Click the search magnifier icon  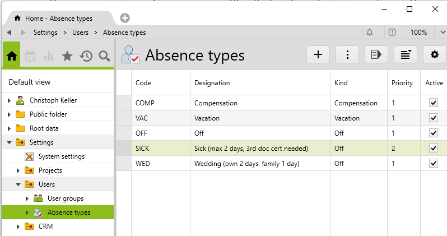(x=104, y=55)
